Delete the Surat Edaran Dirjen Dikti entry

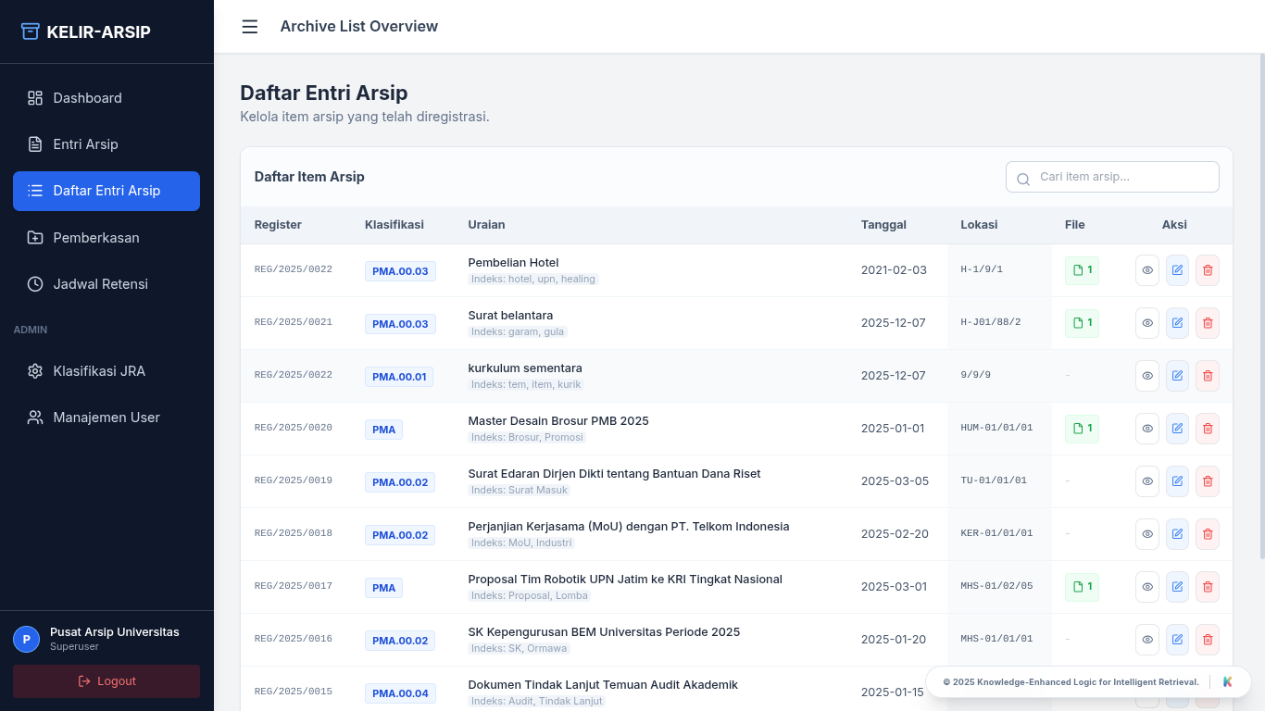(1207, 481)
